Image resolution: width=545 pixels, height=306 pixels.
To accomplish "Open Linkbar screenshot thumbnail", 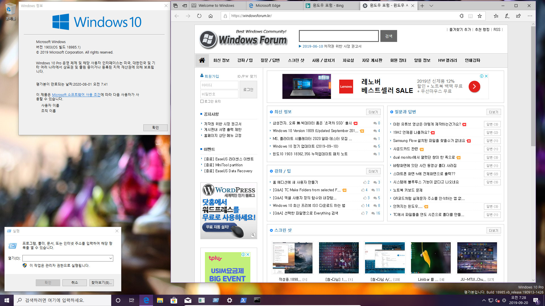I will point(431,258).
